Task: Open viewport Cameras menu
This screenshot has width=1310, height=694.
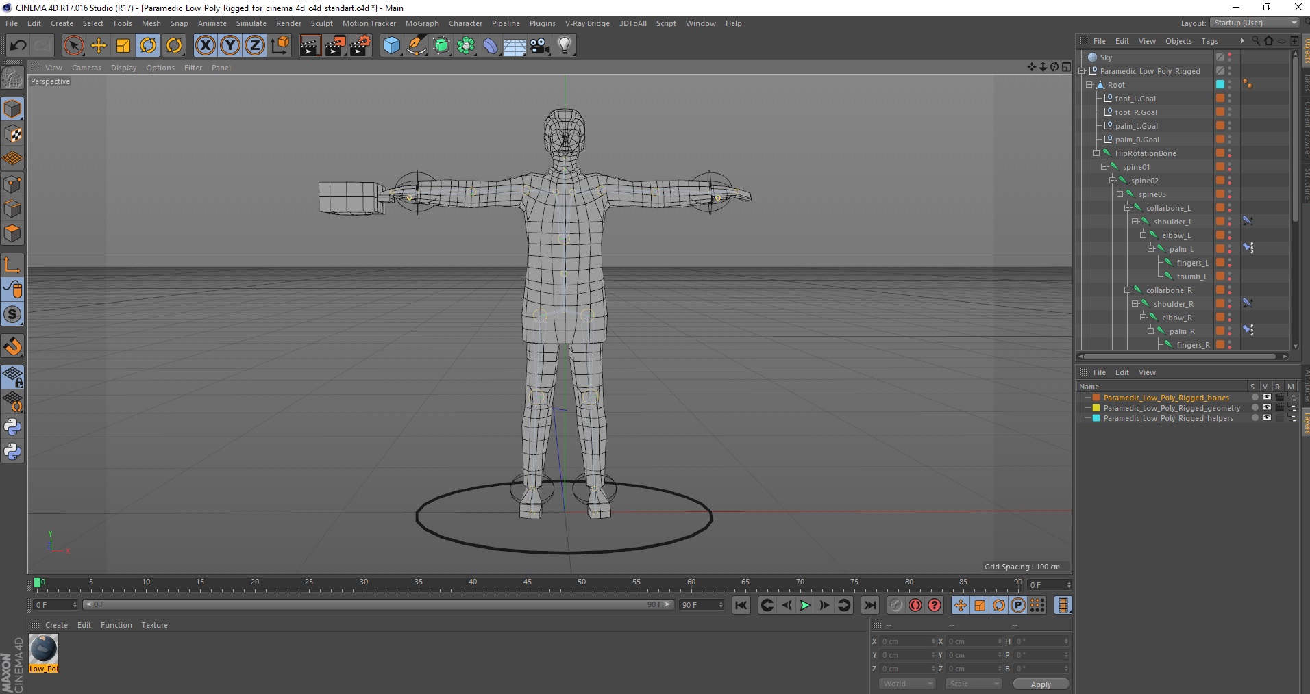Action: tap(86, 68)
